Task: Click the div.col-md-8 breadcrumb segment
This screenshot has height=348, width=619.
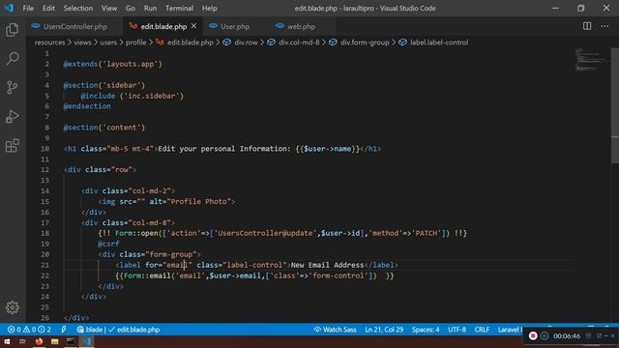Action: coord(293,43)
